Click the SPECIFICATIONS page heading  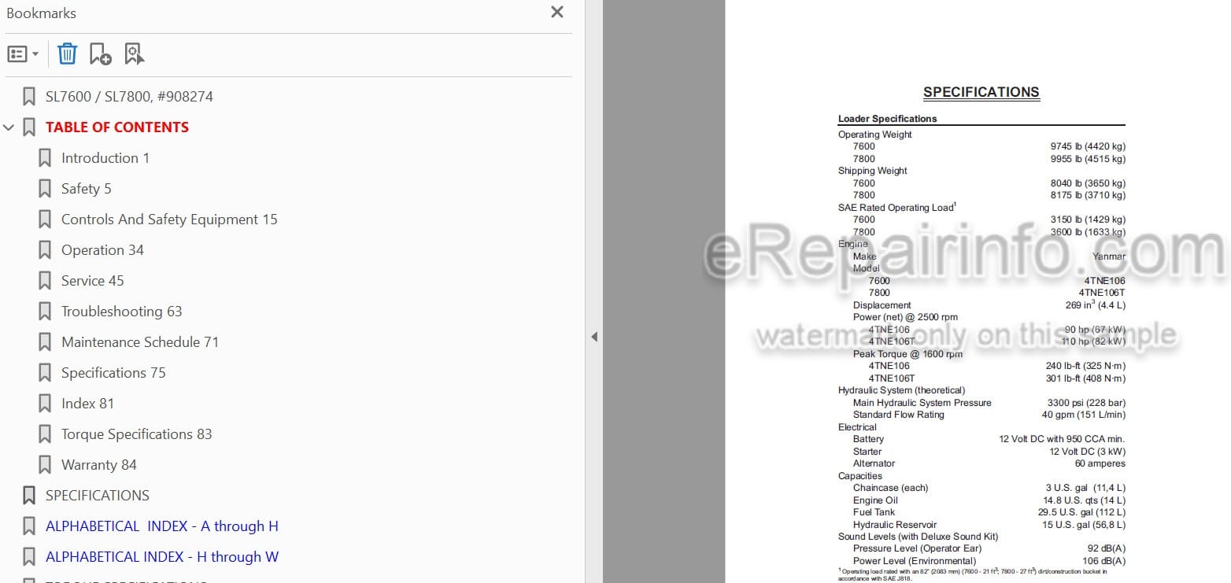(981, 92)
